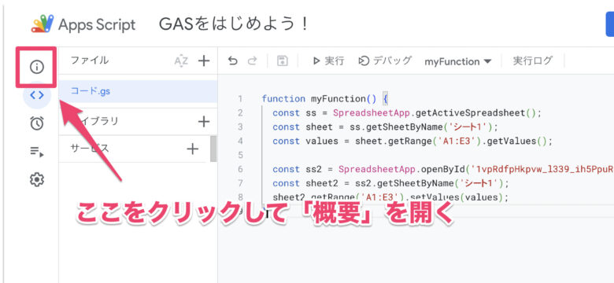
Task: Redo the last edit
Action: pos(253,61)
